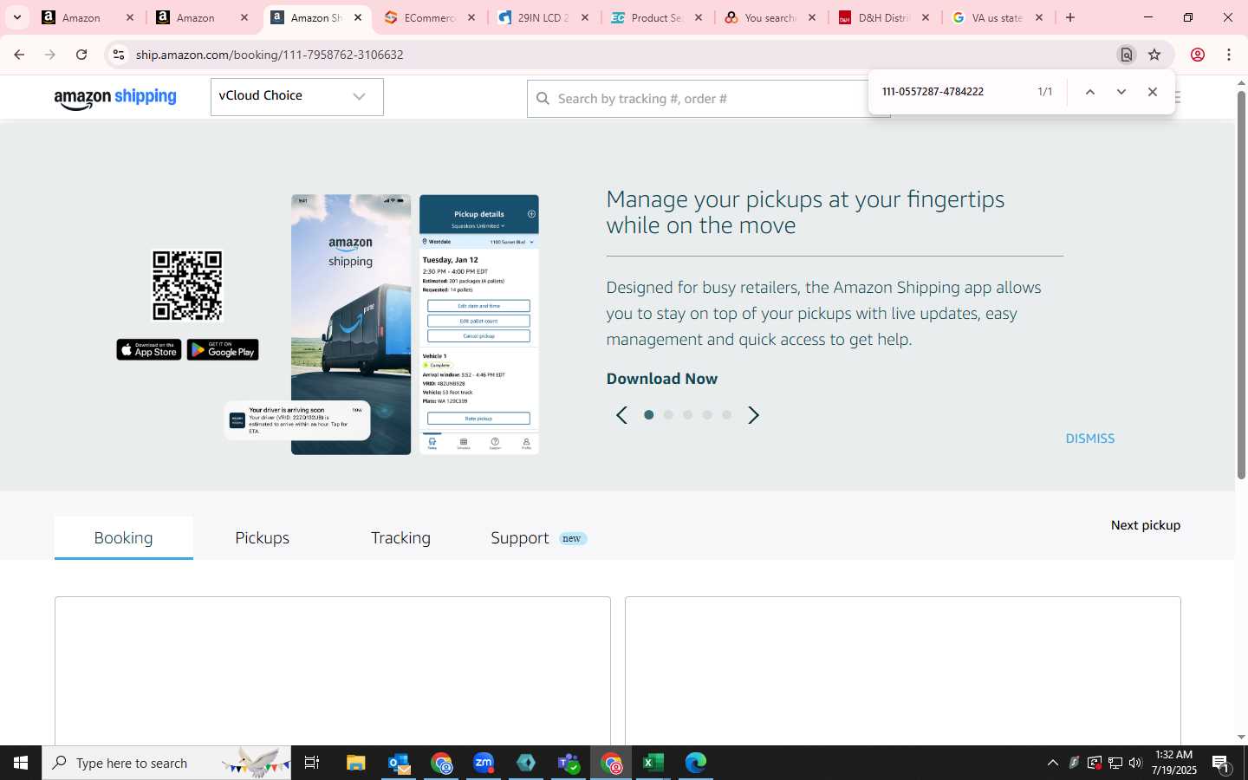The height and width of the screenshot is (780, 1248).
Task: Click the Amazon Shipping logo
Action: (x=115, y=99)
